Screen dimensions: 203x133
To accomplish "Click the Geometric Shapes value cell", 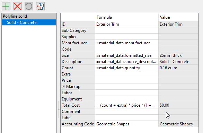I will [178, 124].
